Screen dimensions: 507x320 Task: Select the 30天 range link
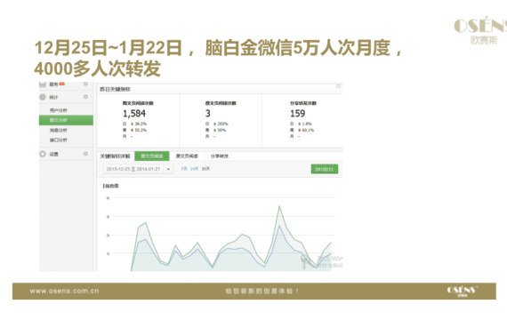[x=205, y=169]
